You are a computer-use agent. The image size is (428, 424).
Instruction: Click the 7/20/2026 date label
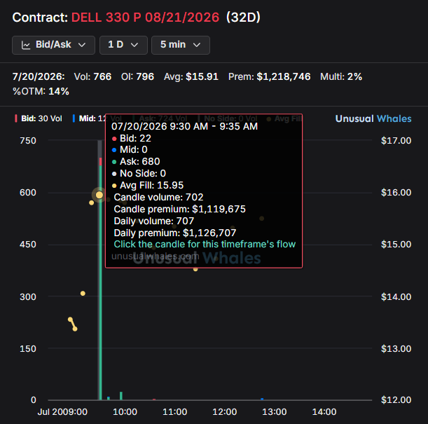coord(39,76)
